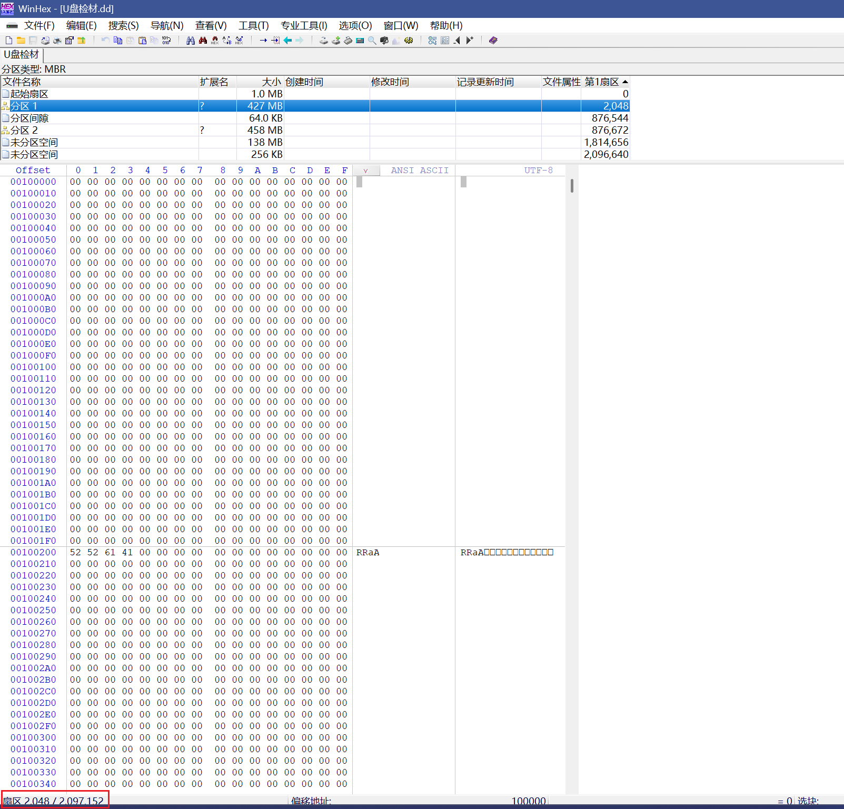
Task: Click the Find Text binoculars icon
Action: coord(191,41)
